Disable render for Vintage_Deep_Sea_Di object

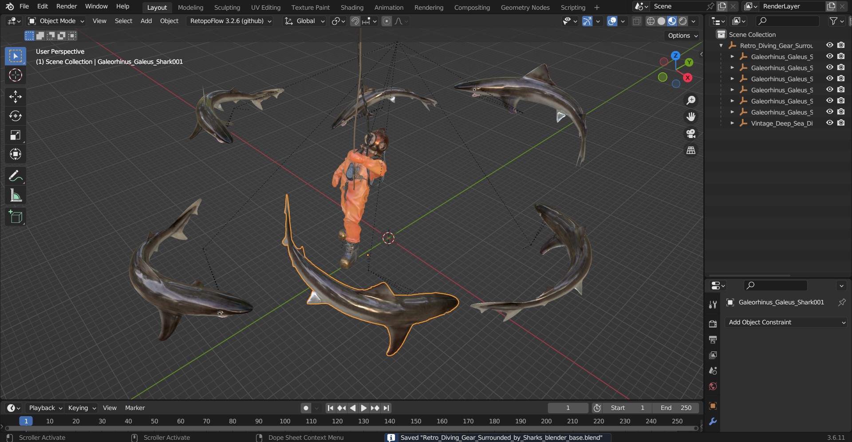click(x=841, y=123)
